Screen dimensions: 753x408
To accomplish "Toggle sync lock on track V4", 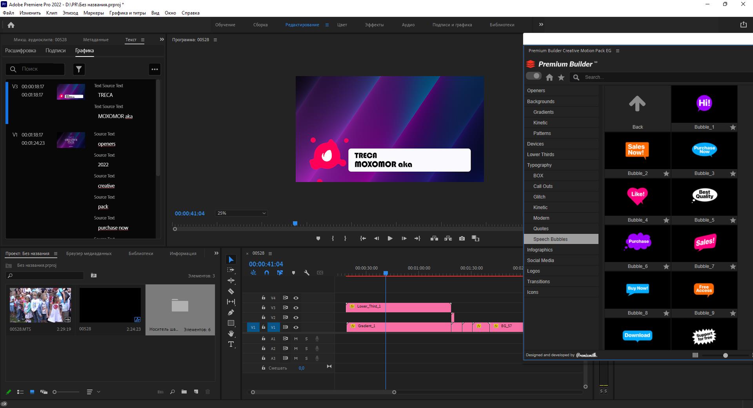I will [x=286, y=298].
